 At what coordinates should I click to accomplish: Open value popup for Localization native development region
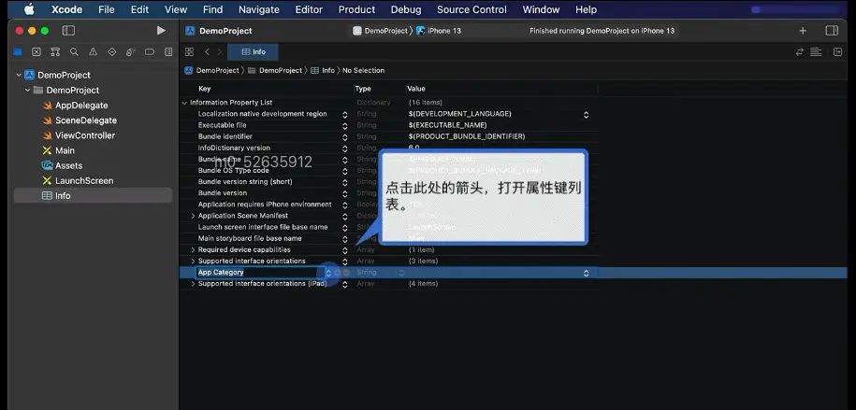click(586, 115)
